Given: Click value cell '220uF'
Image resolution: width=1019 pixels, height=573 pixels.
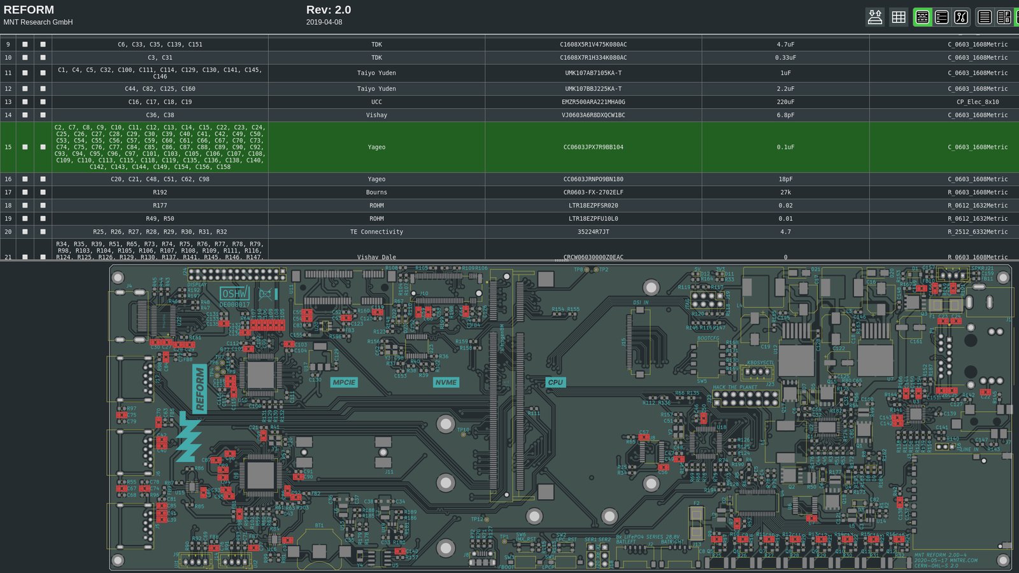Looking at the screenshot, I should tap(785, 102).
